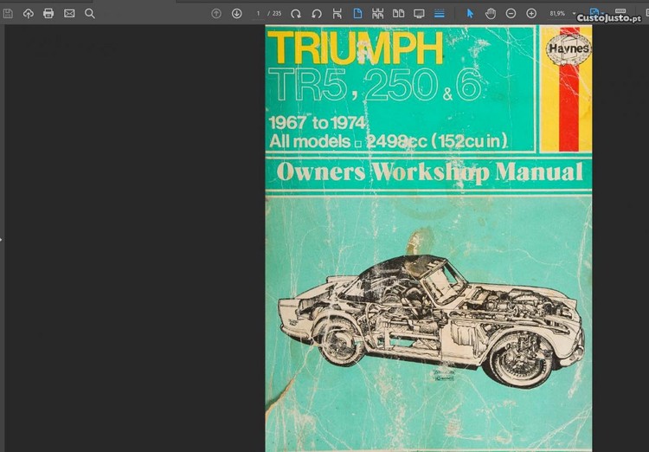This screenshot has width=649, height=452.
Task: Select the arrow selection tool
Action: (470, 14)
